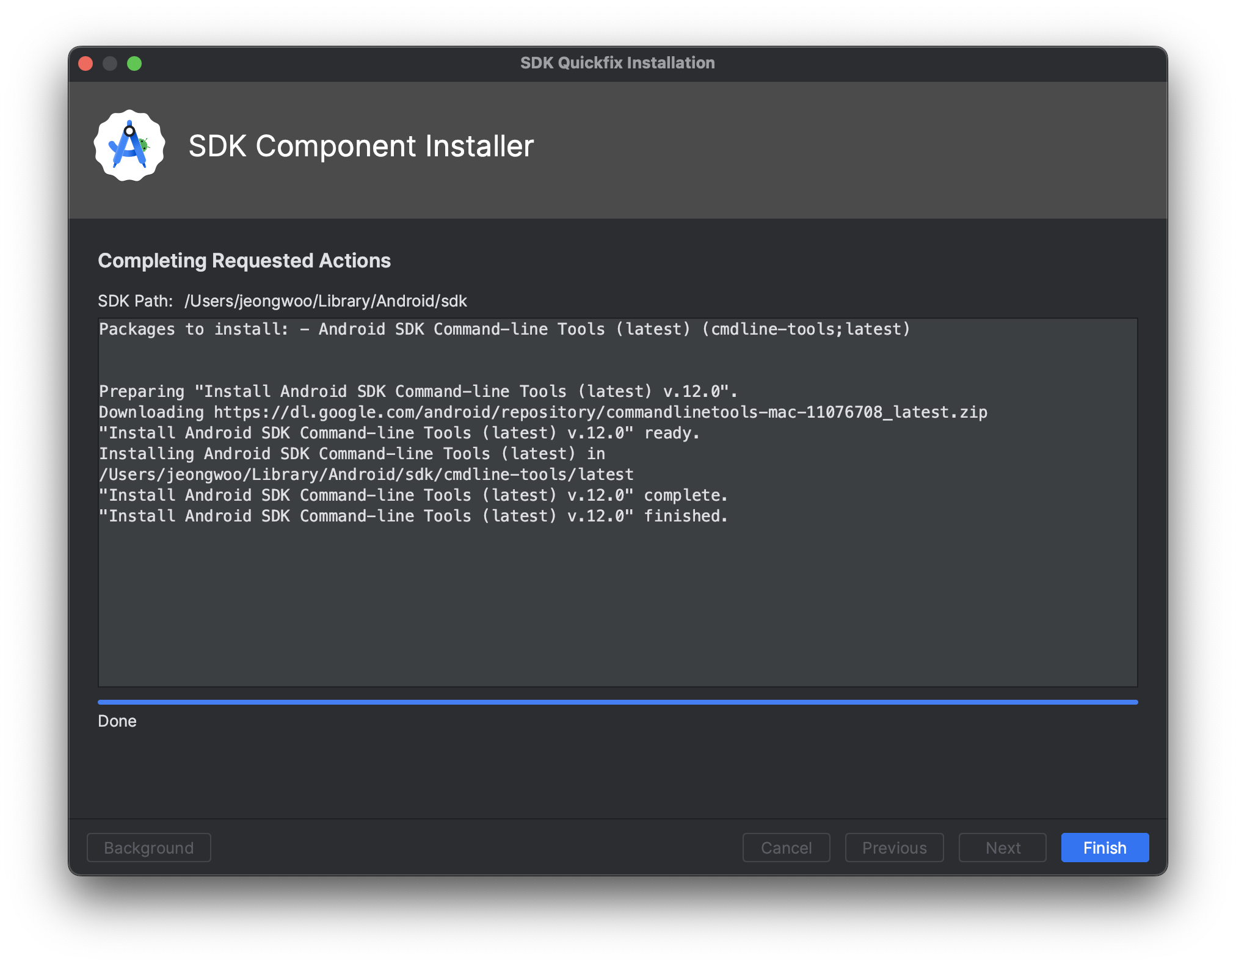Image resolution: width=1236 pixels, height=966 pixels.
Task: Click the yellow minimize window button
Action: click(x=110, y=64)
